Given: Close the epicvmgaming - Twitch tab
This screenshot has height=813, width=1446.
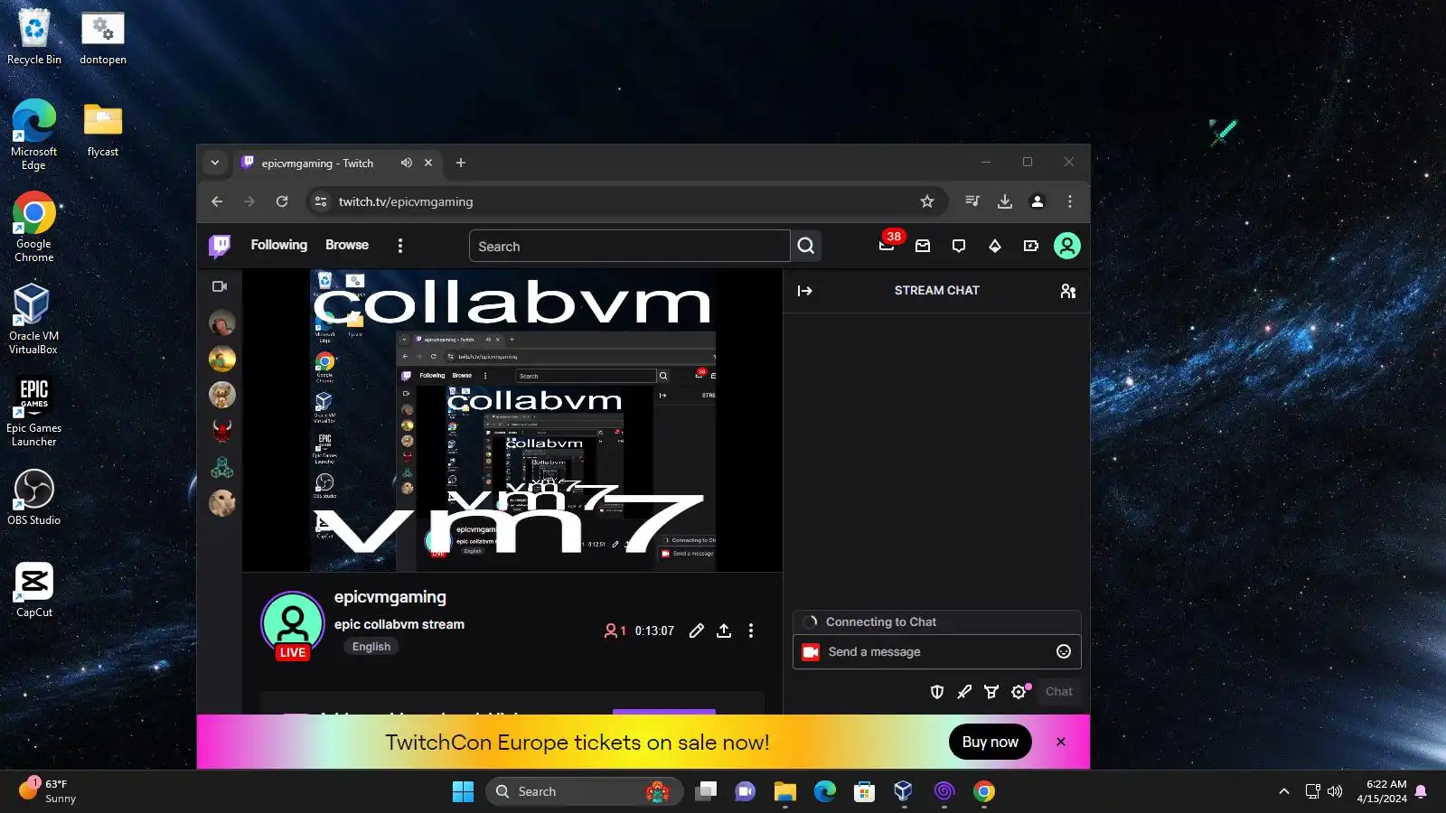Looking at the screenshot, I should click(428, 163).
